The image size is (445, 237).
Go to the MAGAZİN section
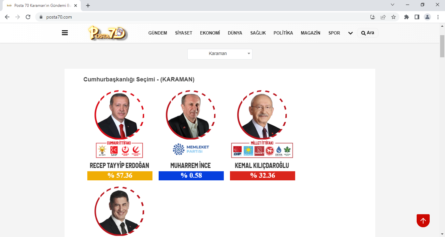(310, 33)
